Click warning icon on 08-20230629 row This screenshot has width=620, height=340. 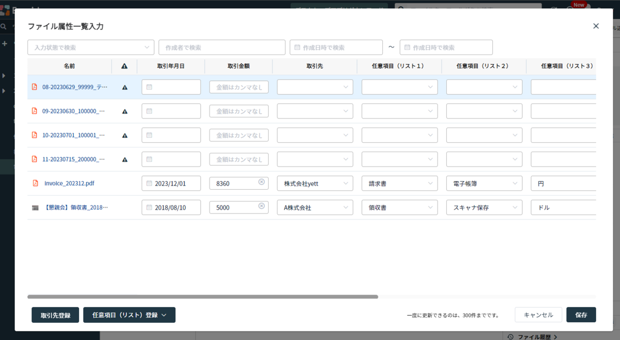tap(125, 87)
